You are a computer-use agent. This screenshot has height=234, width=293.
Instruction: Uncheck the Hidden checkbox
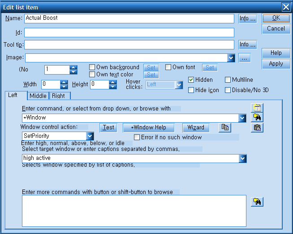point(191,80)
